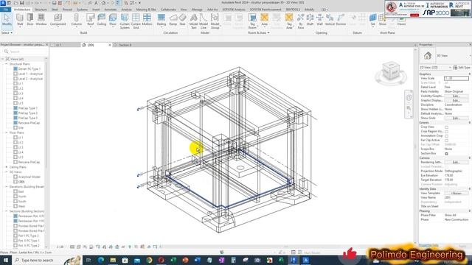472x265 pixels.
Task: Click the Set work plane tool
Action: click(x=372, y=20)
